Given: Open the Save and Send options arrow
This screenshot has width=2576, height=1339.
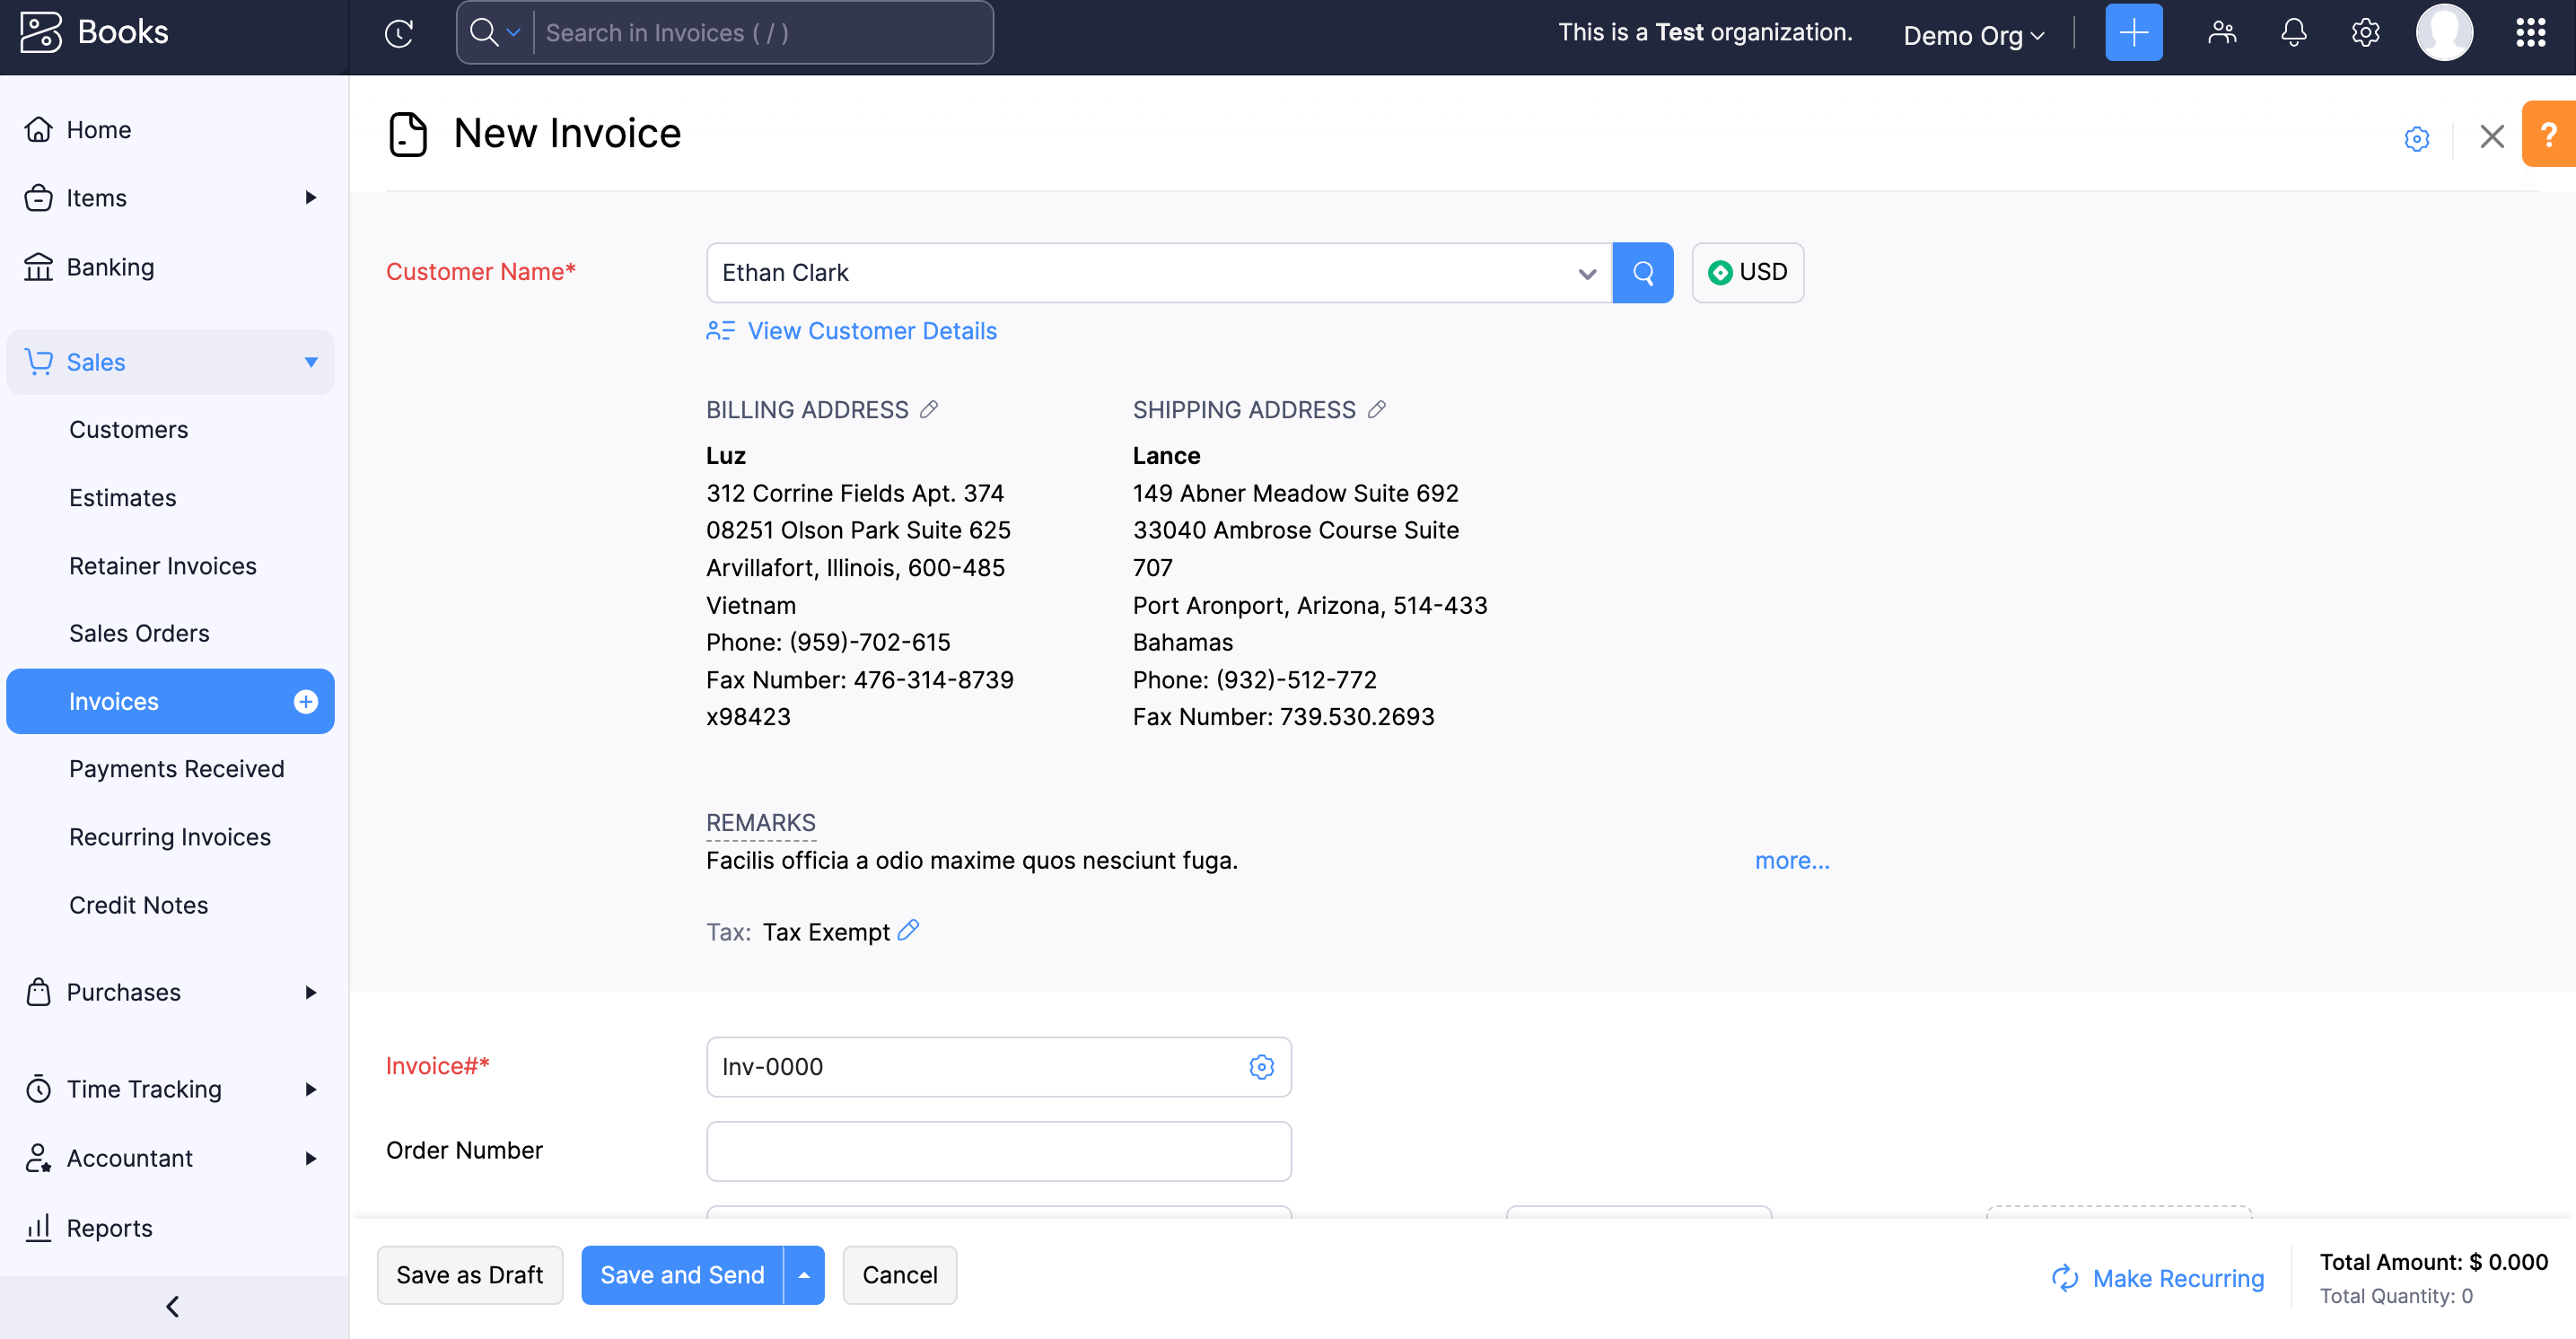Looking at the screenshot, I should pyautogui.click(x=803, y=1274).
